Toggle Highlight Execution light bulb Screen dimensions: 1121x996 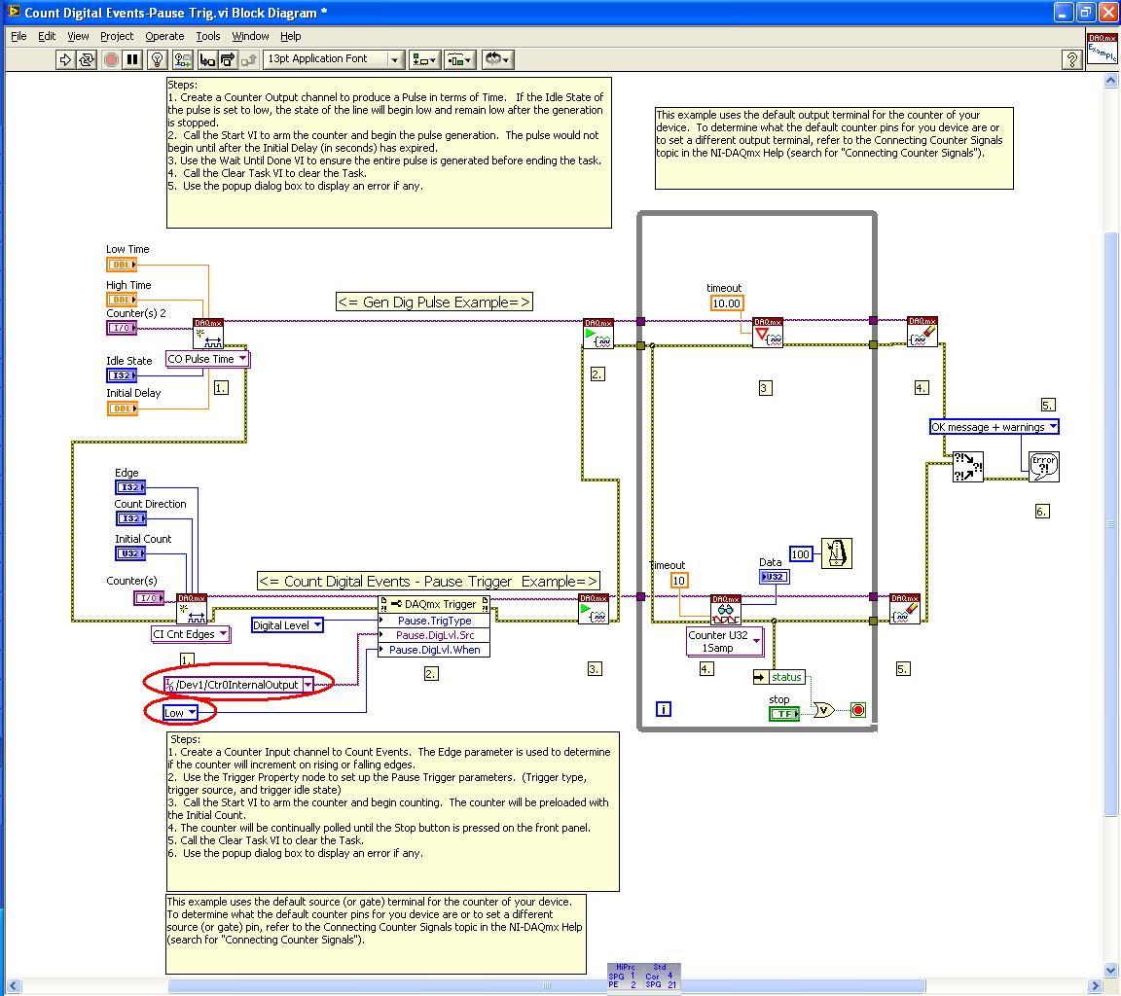click(157, 59)
